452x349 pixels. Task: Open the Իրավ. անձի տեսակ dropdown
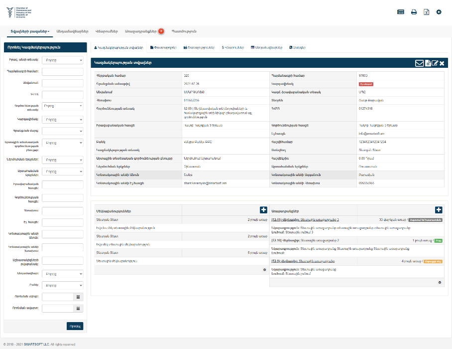coord(62,60)
